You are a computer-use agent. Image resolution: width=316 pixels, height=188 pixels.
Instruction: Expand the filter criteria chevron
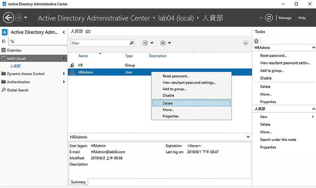246,43
